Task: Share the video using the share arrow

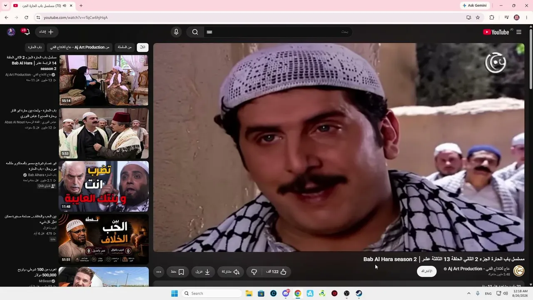Action: (x=231, y=272)
